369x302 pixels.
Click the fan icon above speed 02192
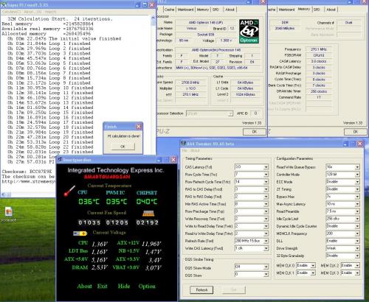[148, 213]
